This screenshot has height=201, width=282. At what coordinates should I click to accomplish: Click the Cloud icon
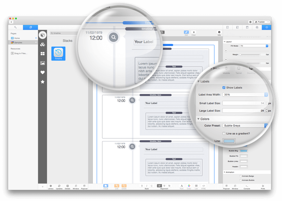[x=106, y=186]
